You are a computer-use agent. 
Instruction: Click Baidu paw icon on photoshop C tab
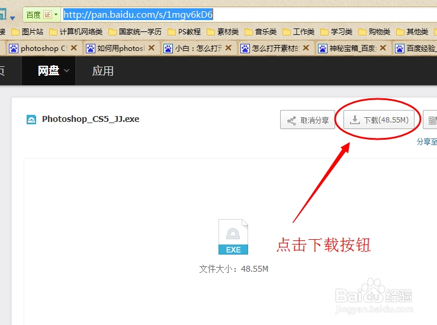pos(14,49)
